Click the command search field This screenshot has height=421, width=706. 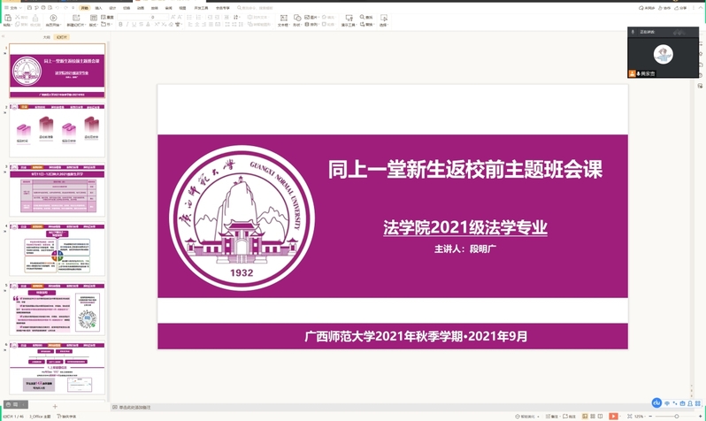coord(256,8)
